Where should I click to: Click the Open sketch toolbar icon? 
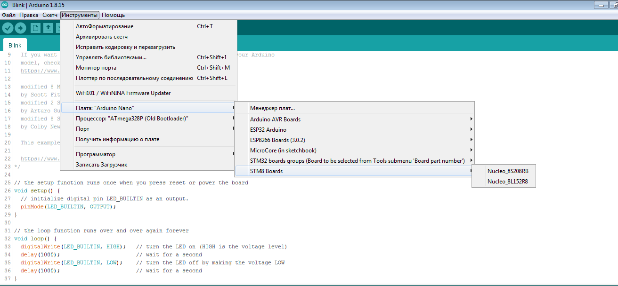(48, 28)
